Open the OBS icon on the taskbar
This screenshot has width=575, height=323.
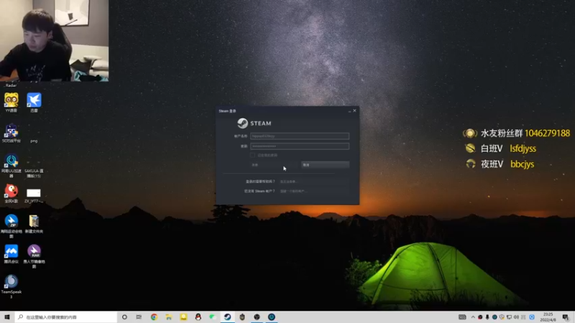point(257,317)
